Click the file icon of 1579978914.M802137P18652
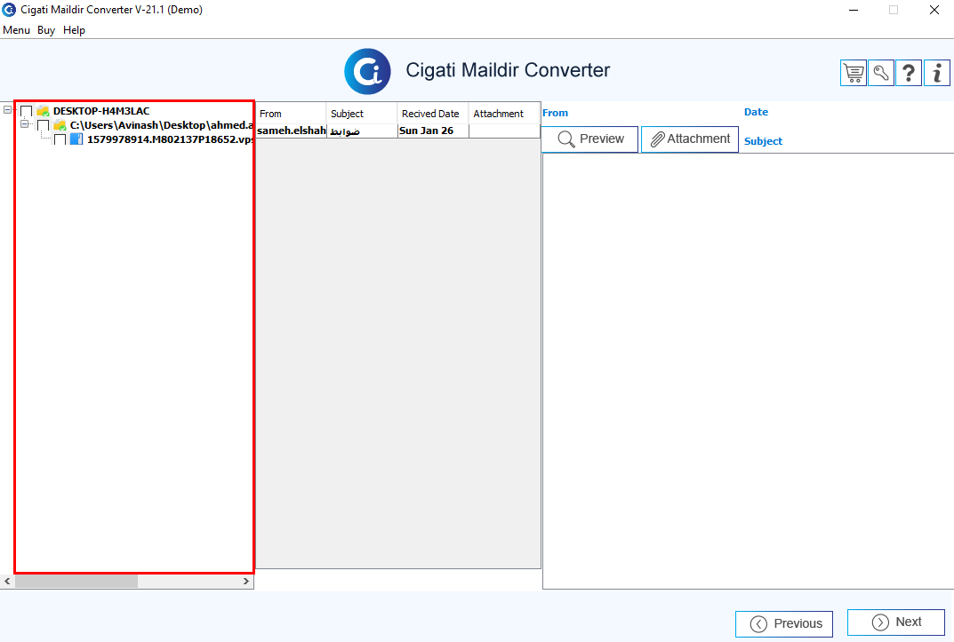 tap(76, 139)
